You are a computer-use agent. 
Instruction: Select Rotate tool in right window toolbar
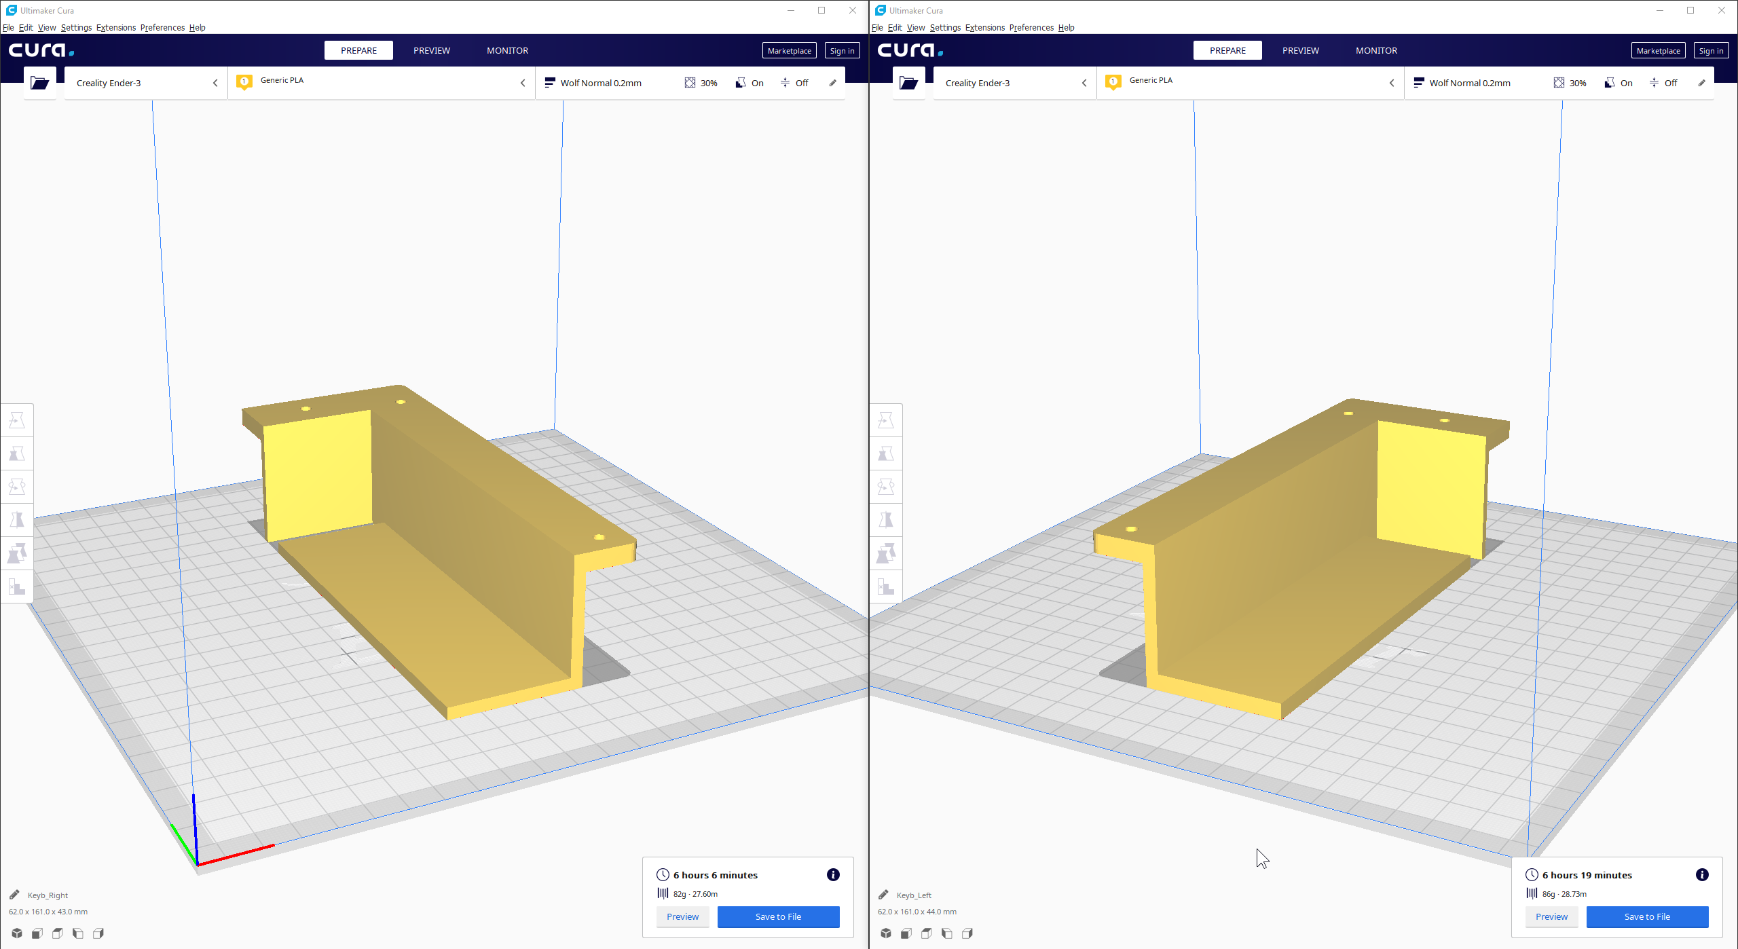point(886,487)
